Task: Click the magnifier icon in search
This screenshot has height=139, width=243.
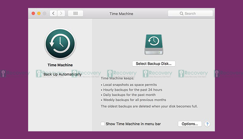Action: click(x=182, y=14)
